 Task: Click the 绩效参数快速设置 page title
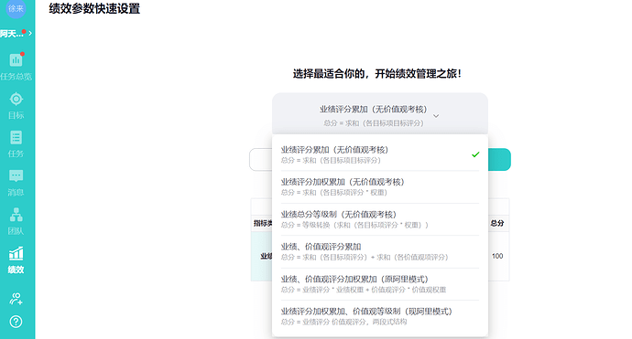(x=94, y=8)
